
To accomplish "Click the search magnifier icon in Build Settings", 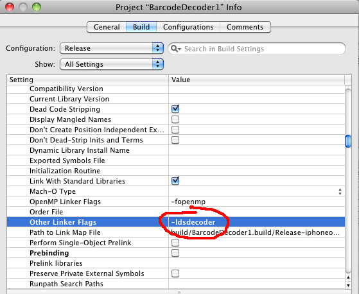I will 175,49.
